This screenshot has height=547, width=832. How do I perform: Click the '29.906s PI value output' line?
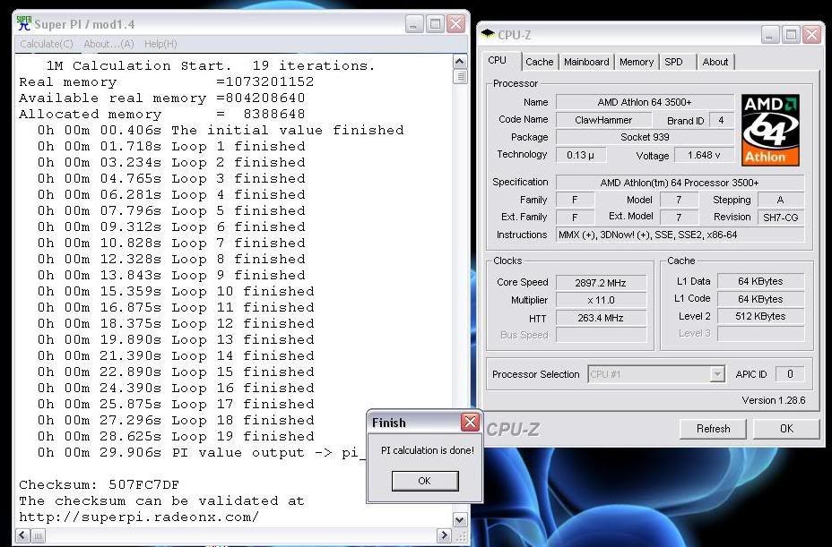coord(202,453)
